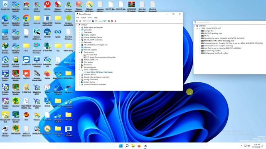
Task: Click volume icon in system tray
Action: tap(249, 146)
